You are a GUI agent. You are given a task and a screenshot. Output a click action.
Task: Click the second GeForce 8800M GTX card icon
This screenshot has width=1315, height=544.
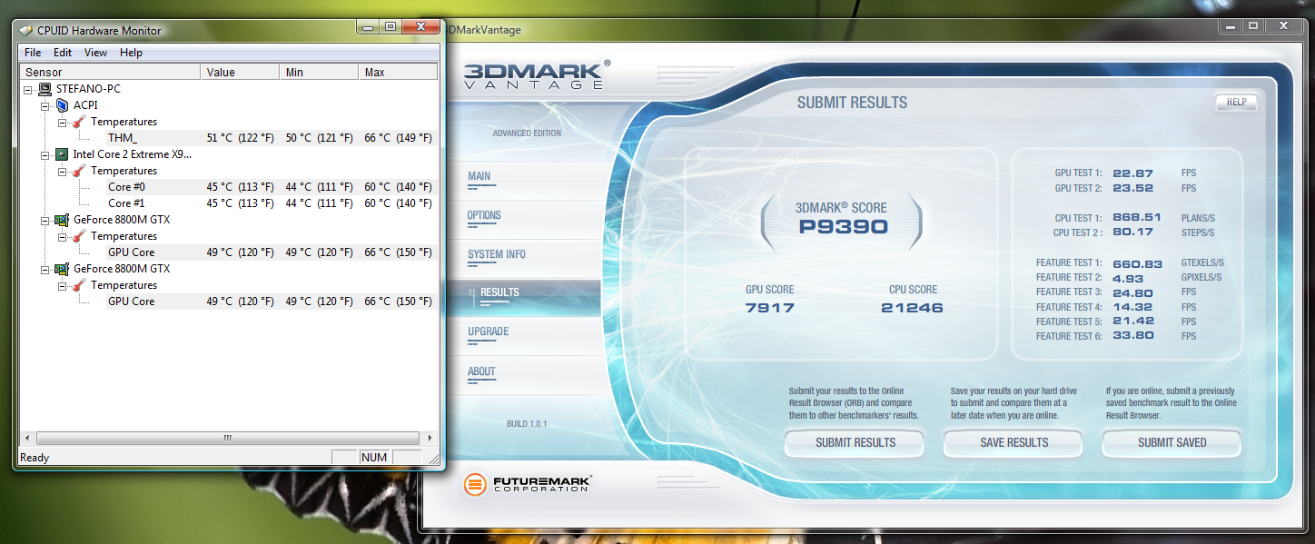tap(62, 269)
